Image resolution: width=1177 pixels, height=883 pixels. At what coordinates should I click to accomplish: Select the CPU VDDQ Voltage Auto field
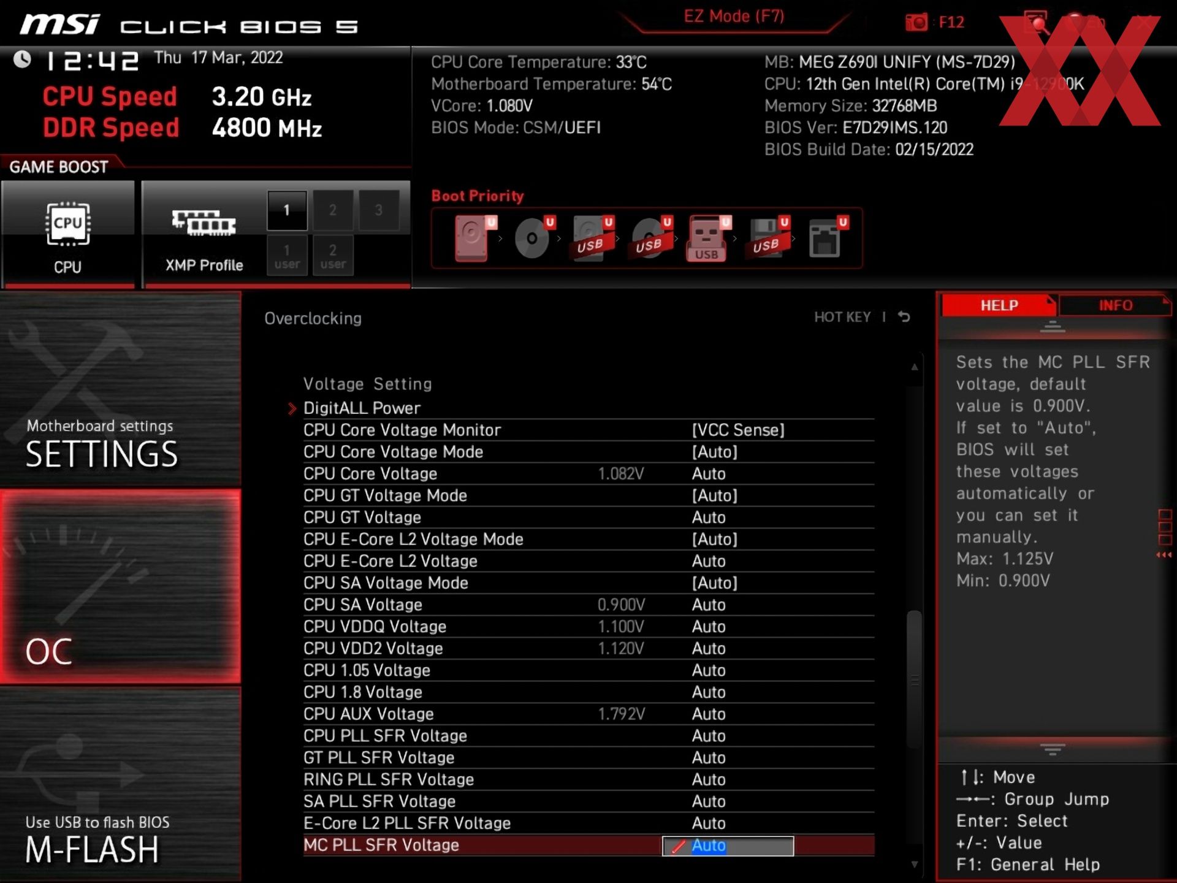point(709,627)
